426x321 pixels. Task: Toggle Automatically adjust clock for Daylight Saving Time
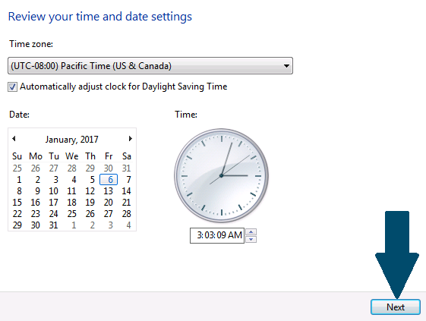tap(12, 87)
